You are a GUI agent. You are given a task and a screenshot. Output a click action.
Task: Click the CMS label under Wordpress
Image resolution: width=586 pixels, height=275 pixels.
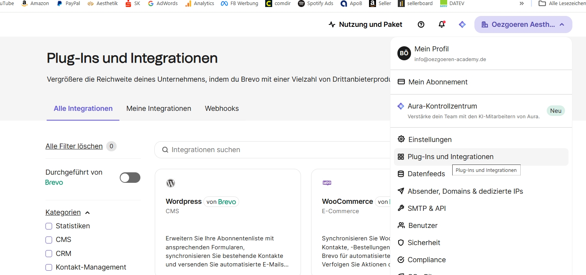[x=172, y=211]
